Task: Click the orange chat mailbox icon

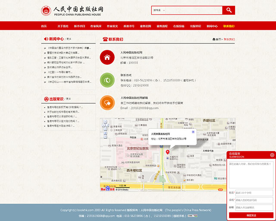Action: pos(107,103)
